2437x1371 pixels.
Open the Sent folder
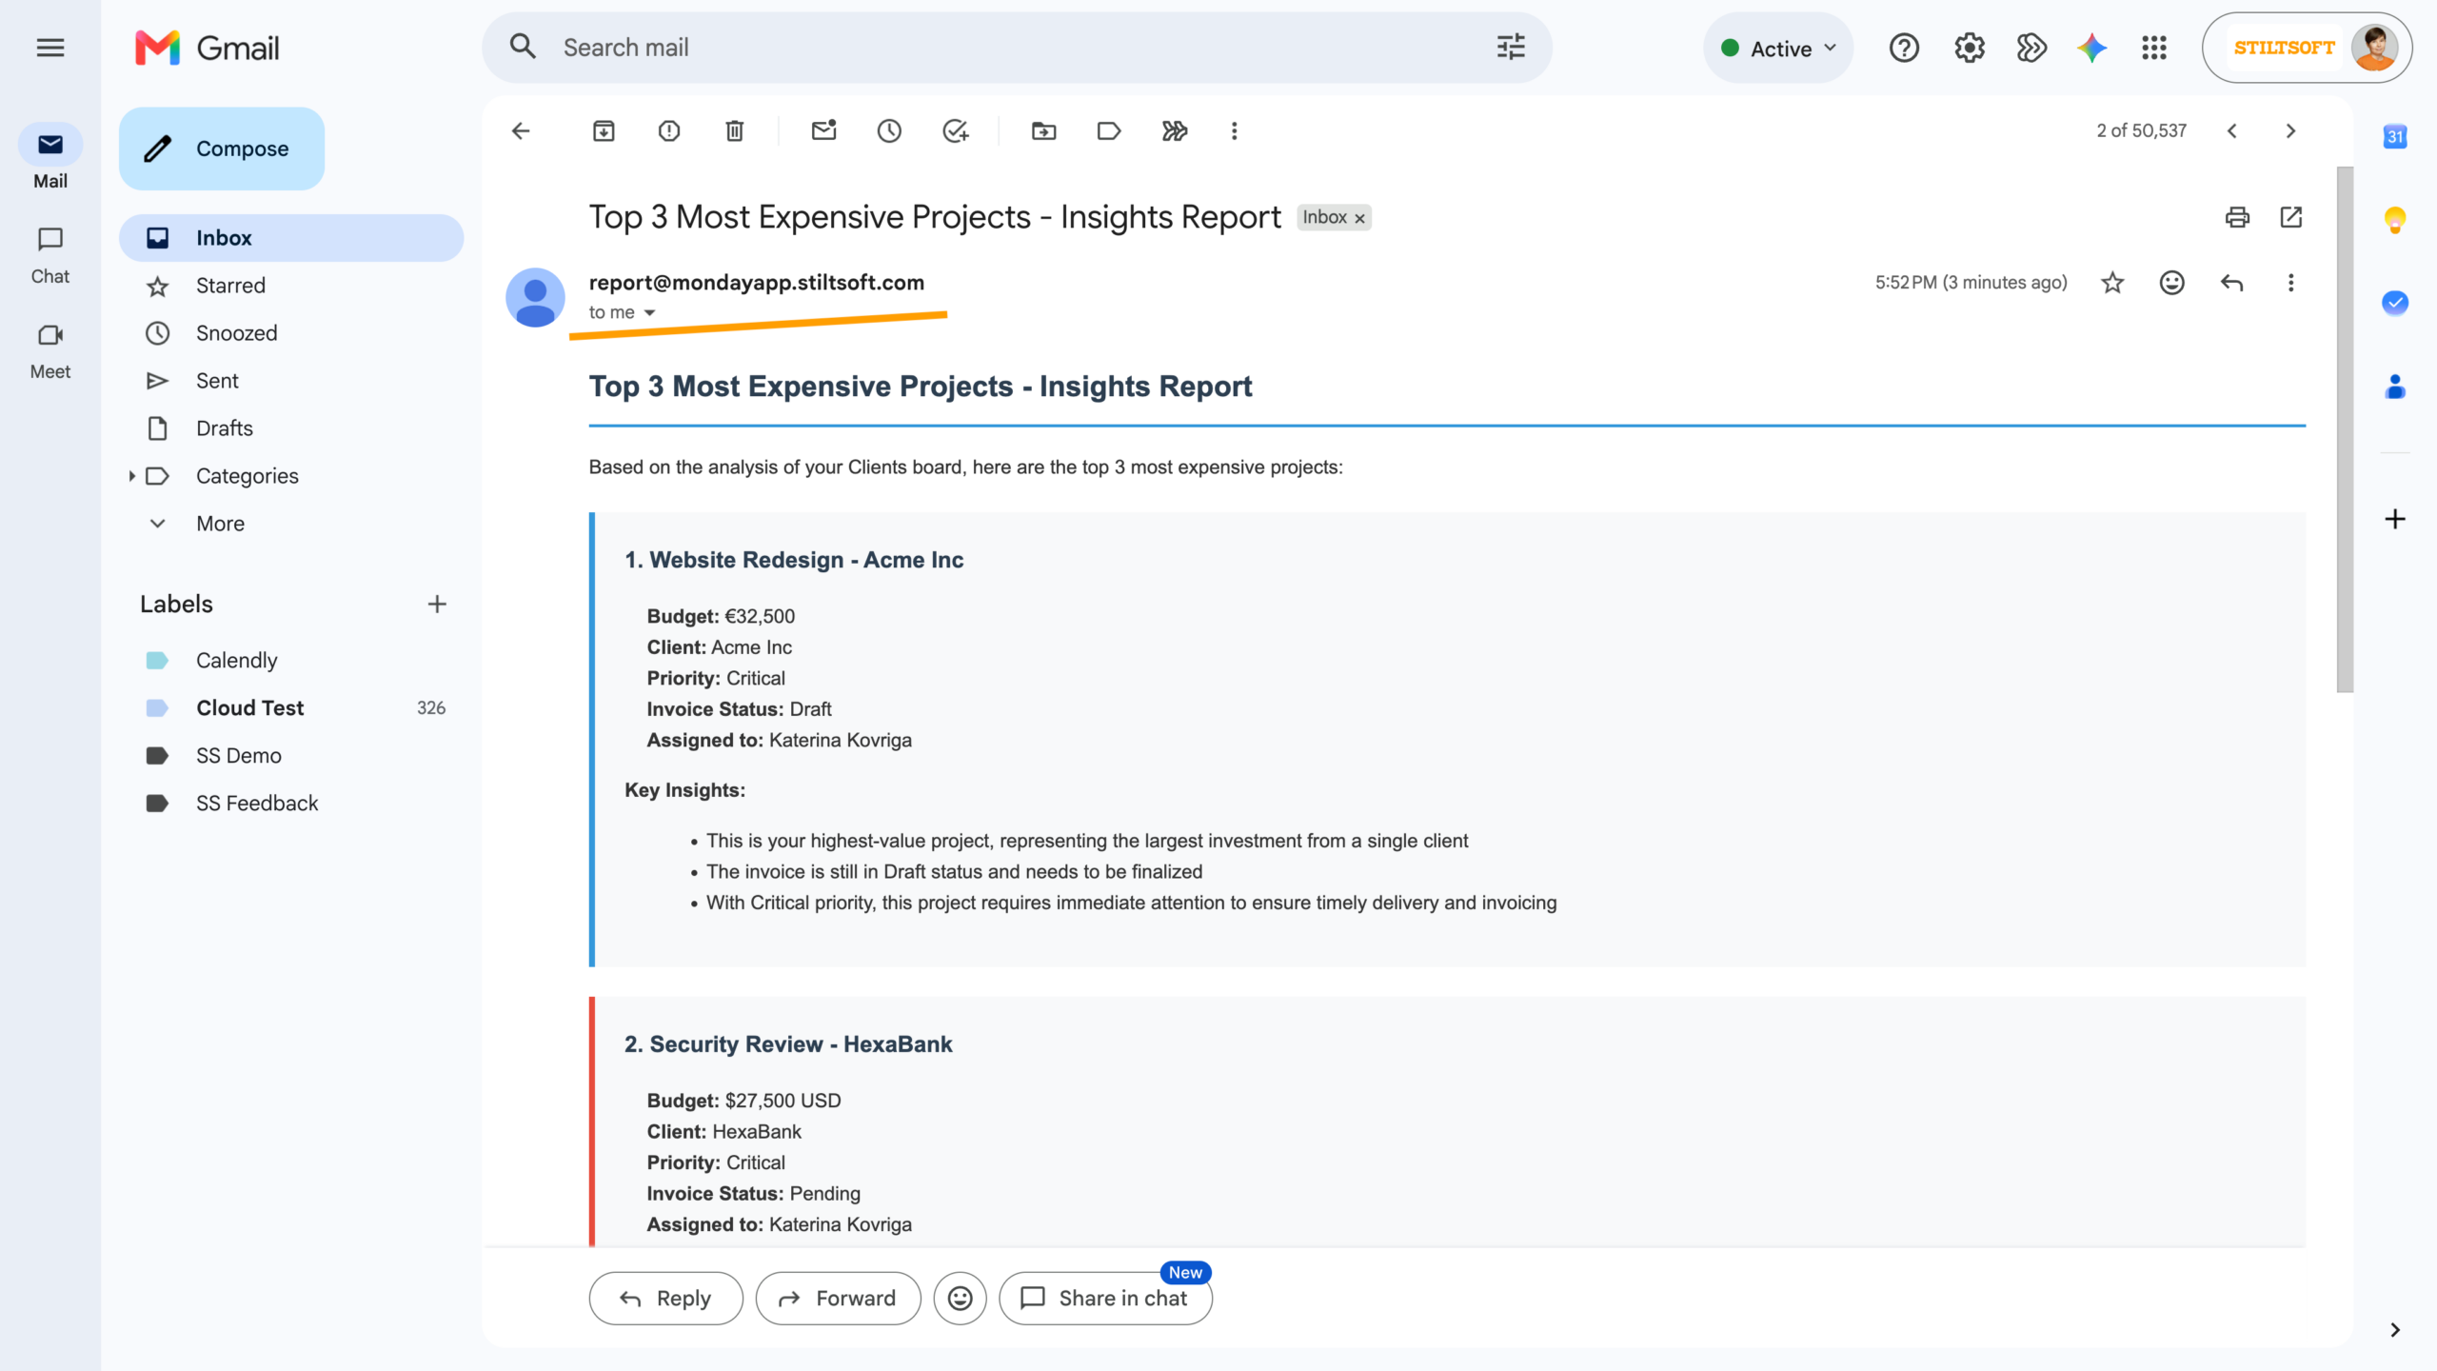(x=291, y=381)
